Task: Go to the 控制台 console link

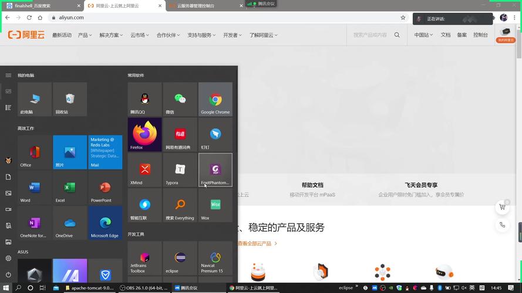Action: 480,35
